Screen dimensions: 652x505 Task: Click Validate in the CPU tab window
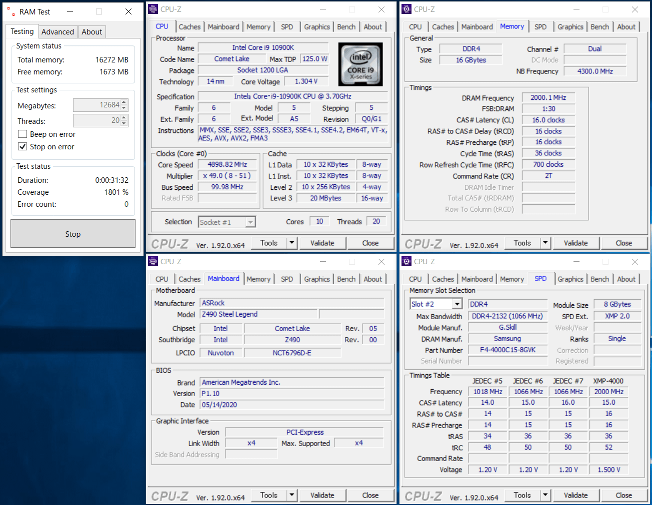322,243
